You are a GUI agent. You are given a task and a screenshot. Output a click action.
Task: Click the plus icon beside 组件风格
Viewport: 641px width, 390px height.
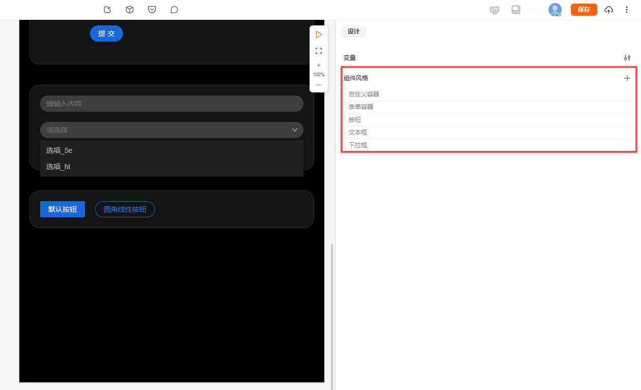click(x=627, y=78)
